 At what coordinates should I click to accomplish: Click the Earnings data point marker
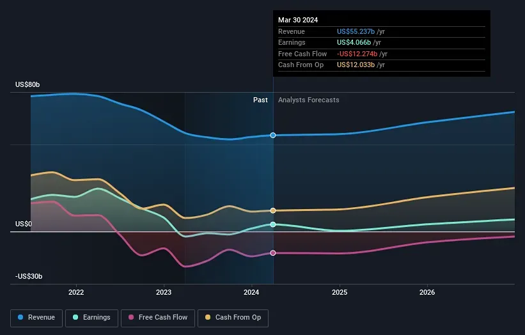273,224
